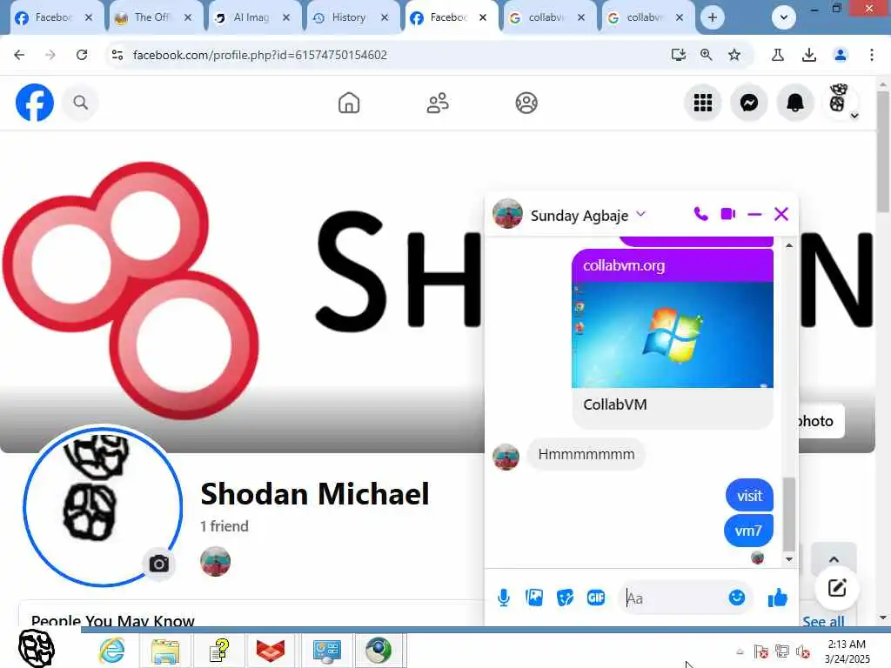
Task: Collapse the section with up chevron
Action: [x=834, y=559]
